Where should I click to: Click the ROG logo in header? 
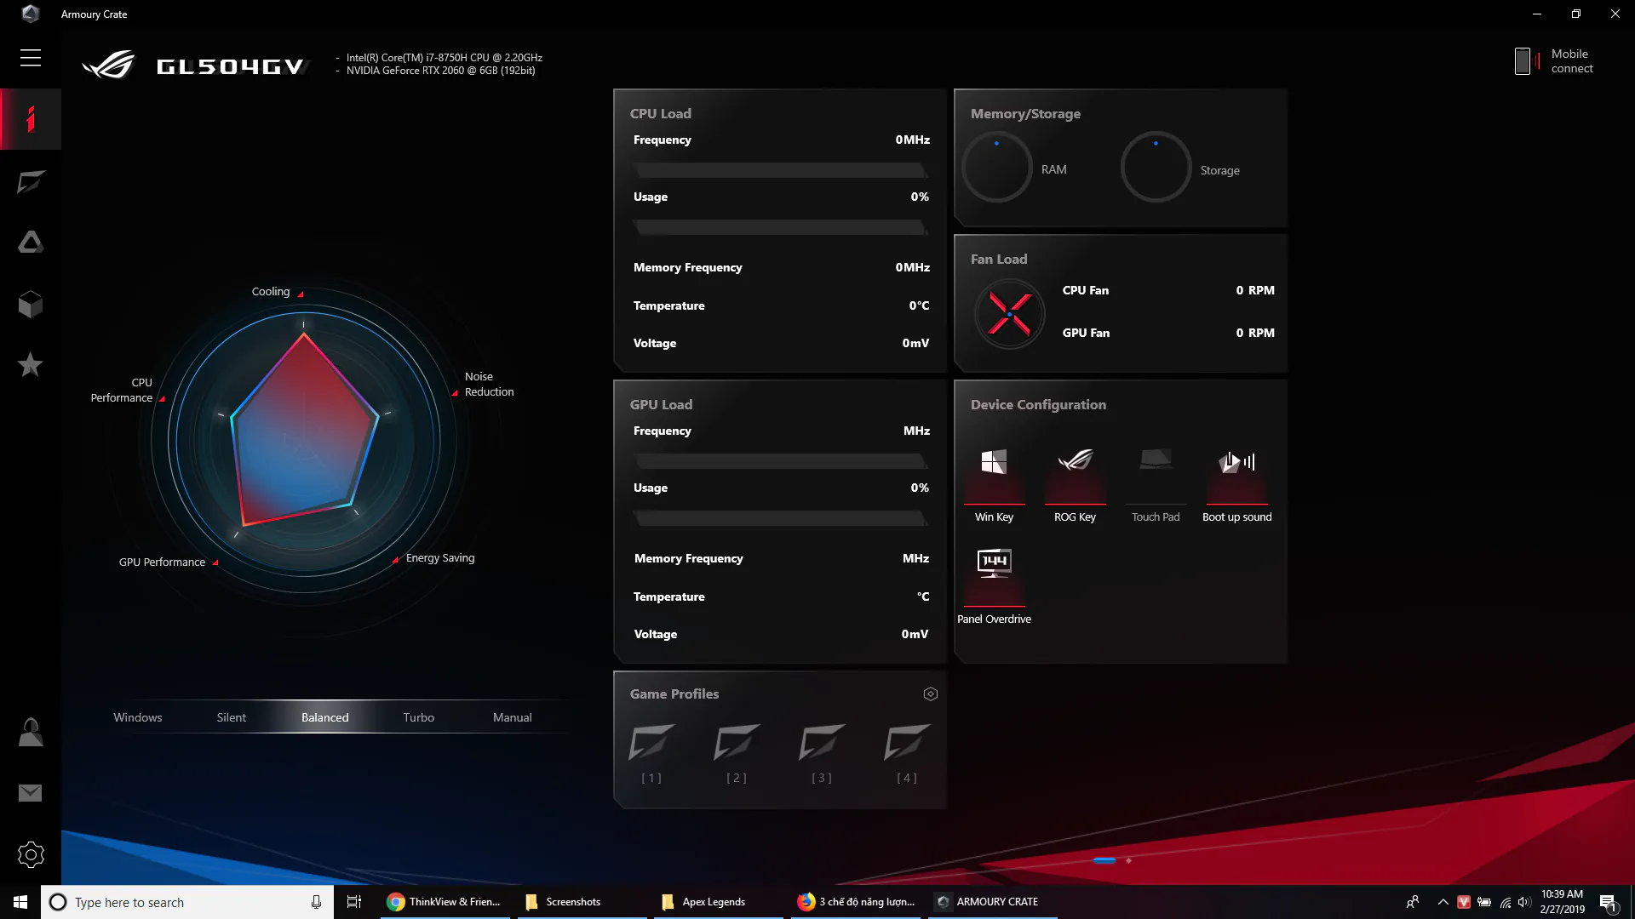pos(108,65)
